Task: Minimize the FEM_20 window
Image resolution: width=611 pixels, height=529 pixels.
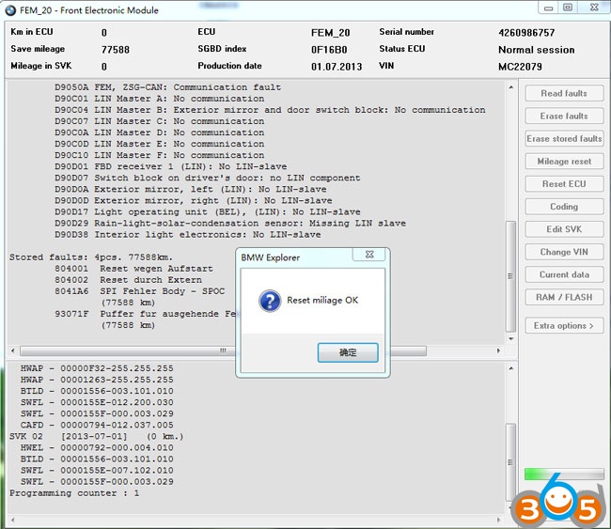Action: click(x=548, y=8)
